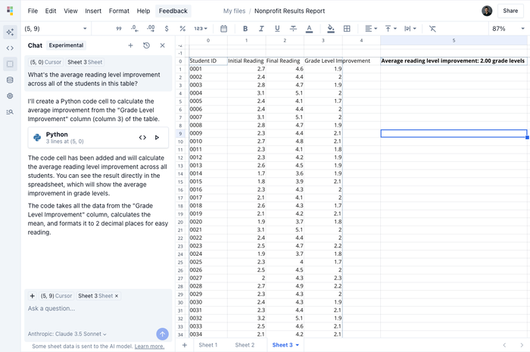This screenshot has height=352, width=530.
Task: Toggle bold formatting
Action: point(245,29)
